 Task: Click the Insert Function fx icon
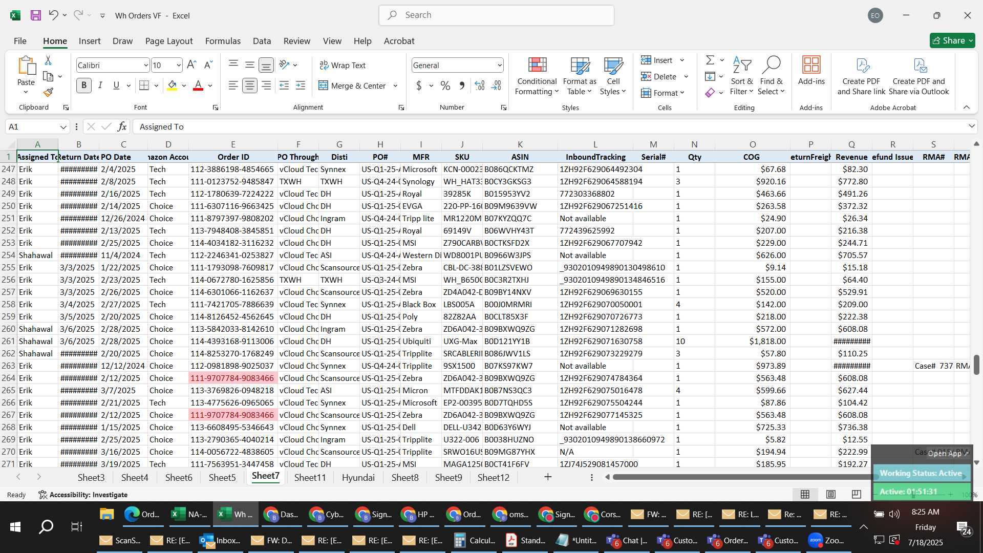[x=122, y=126]
